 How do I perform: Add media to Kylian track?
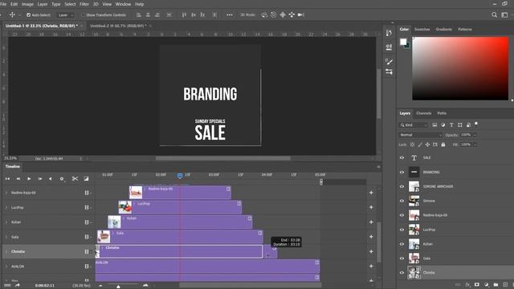371,222
